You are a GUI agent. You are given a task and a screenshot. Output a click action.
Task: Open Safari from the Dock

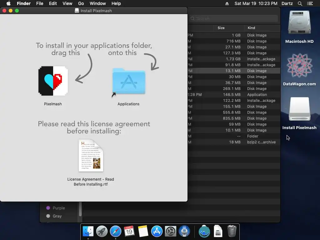(116, 231)
